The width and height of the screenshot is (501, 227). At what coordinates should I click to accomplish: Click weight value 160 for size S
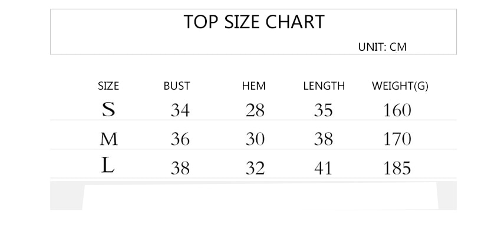point(397,111)
